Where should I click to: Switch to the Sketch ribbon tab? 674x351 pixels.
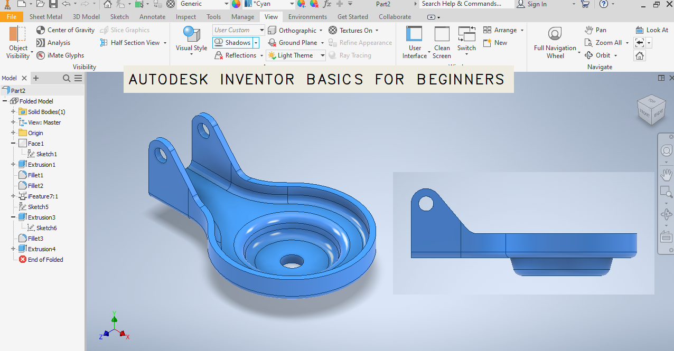point(119,17)
